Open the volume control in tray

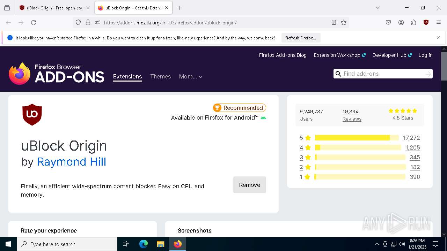pos(402,244)
